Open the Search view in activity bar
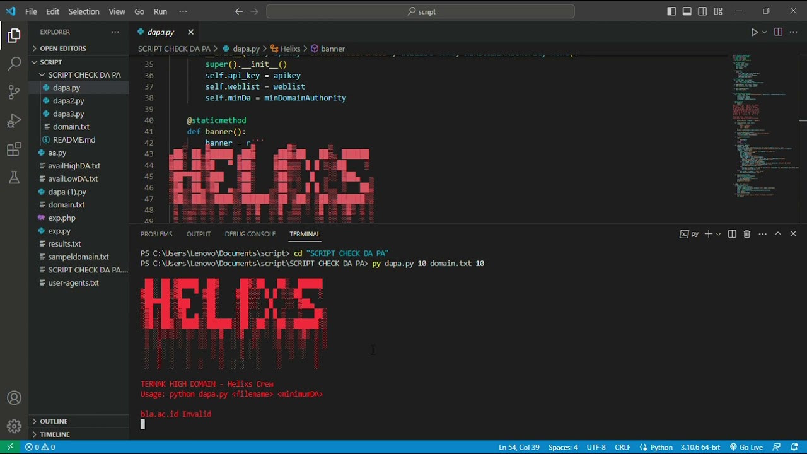 click(x=14, y=64)
